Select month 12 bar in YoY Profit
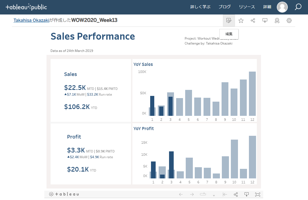 click(252, 157)
